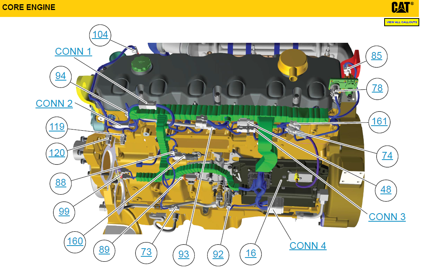Open component callout 74
This screenshot has width=427, height=271.
387,155
